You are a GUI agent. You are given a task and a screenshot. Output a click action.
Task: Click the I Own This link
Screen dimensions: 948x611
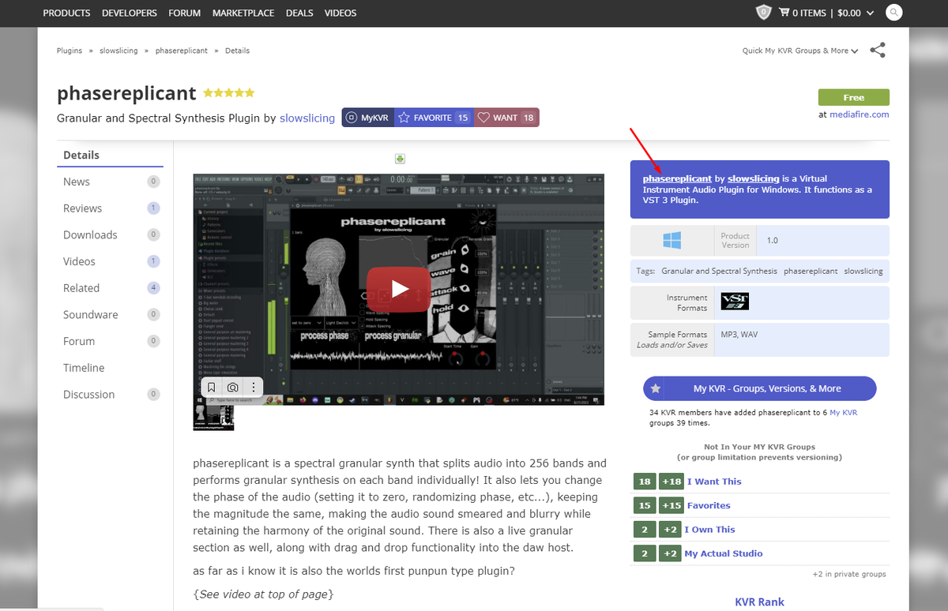tap(709, 530)
